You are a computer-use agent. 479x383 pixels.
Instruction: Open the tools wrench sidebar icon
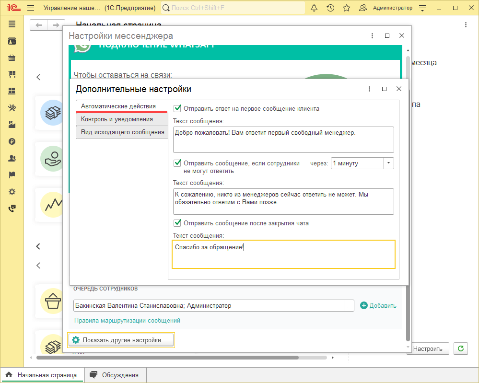[x=12, y=108]
